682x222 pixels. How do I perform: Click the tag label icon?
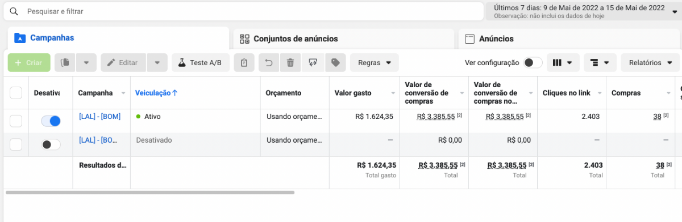click(x=335, y=63)
